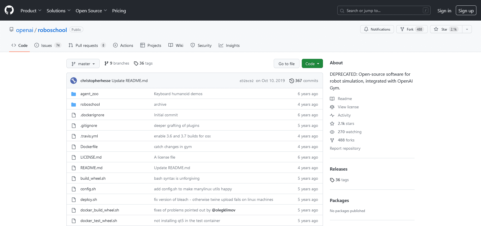Image resolution: width=481 pixels, height=226 pixels.
Task: Click the Fork button
Action: pyautogui.click(x=412, y=29)
